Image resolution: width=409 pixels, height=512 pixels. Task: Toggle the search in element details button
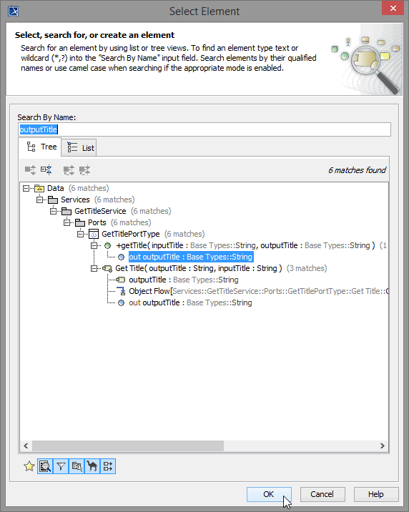pyautogui.click(x=45, y=466)
